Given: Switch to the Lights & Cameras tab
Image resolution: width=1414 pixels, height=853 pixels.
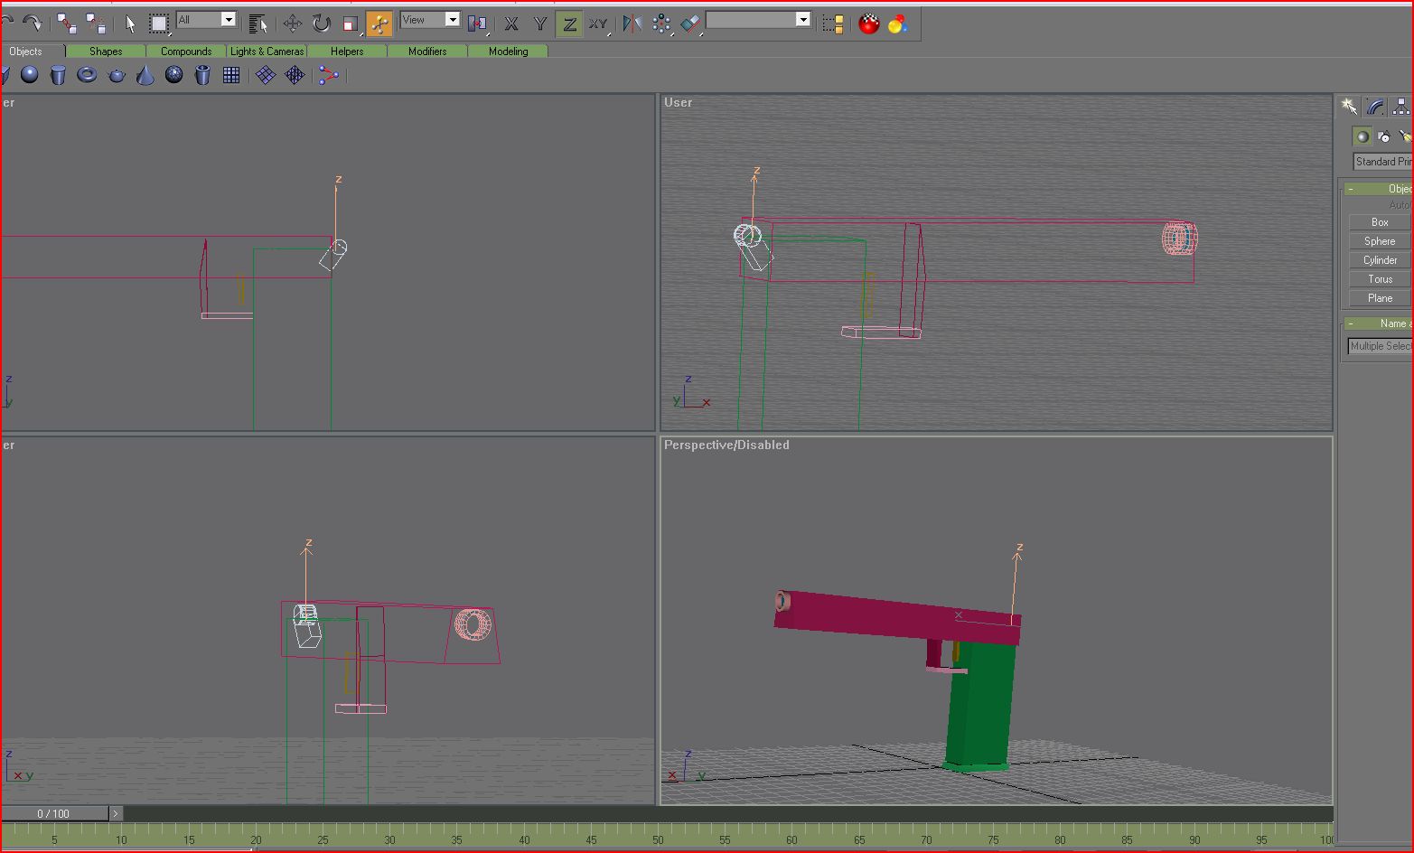Looking at the screenshot, I should (267, 52).
